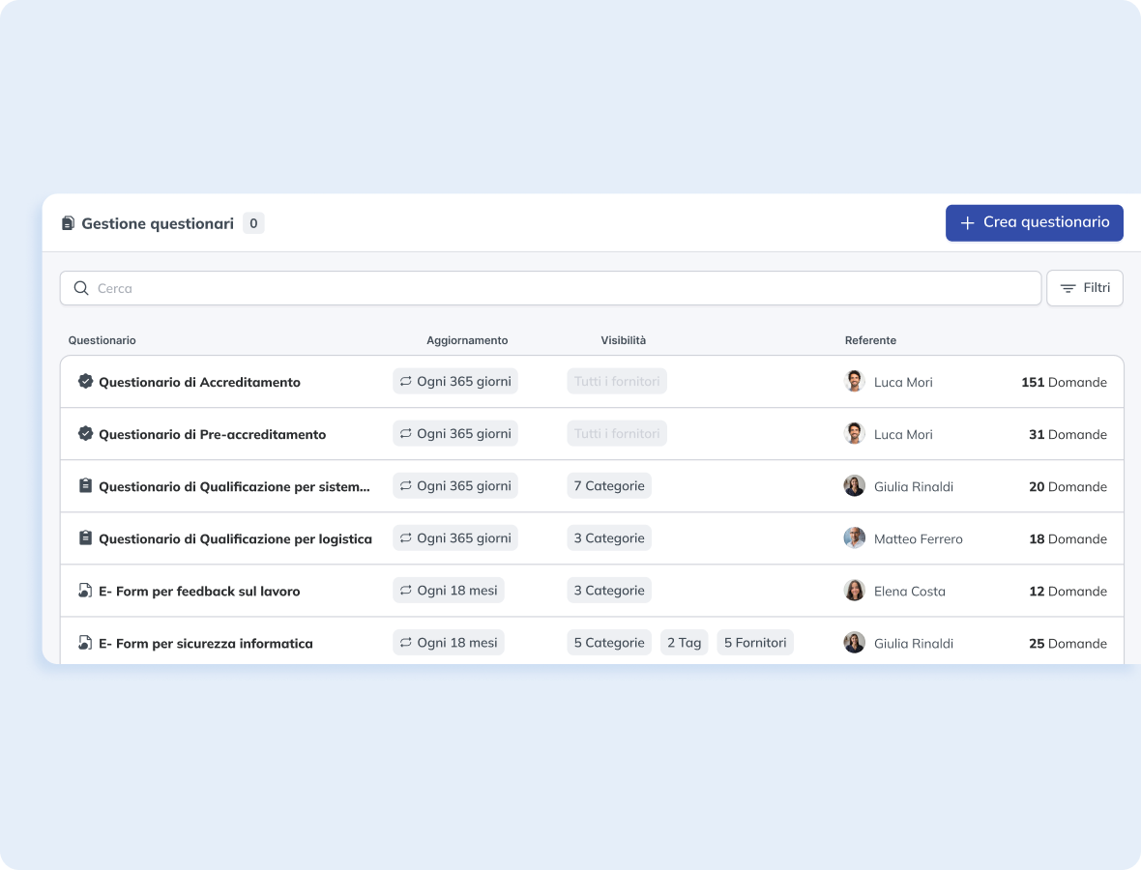
Task: Click Elena Costa's avatar
Action: (854, 591)
